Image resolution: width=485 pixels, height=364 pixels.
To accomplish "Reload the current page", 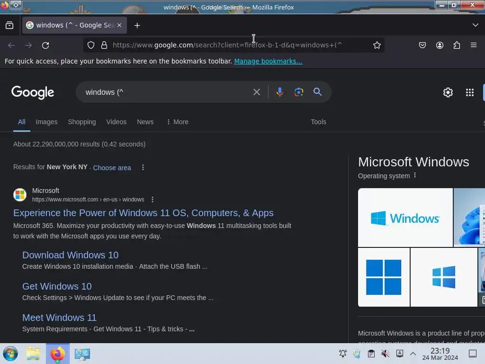I will tap(45, 45).
